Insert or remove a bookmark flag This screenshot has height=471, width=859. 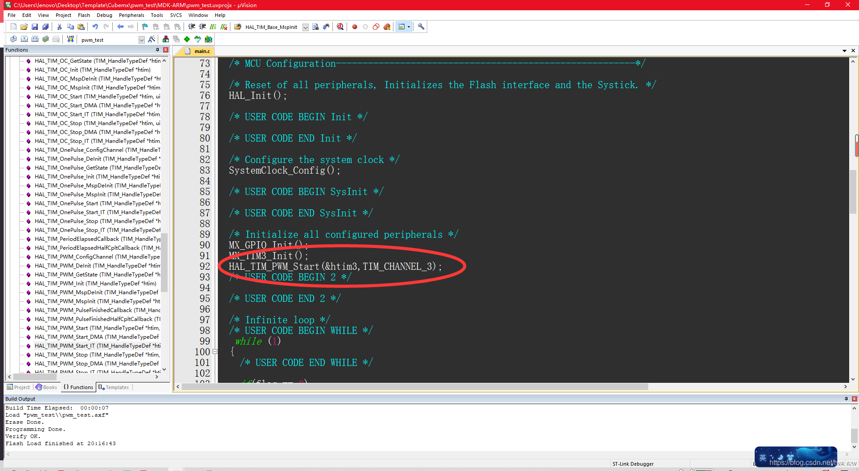(x=145, y=27)
